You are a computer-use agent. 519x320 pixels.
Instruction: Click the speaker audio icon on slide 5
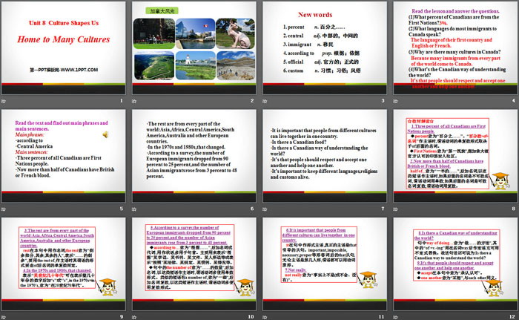click(105, 134)
